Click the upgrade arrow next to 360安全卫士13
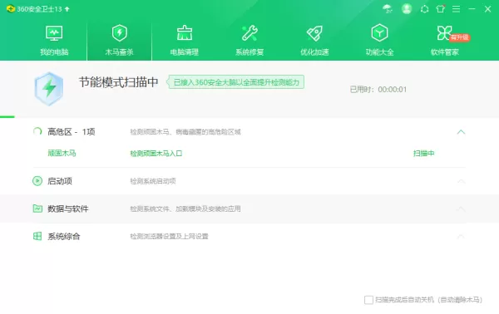499x314 pixels. [67, 9]
